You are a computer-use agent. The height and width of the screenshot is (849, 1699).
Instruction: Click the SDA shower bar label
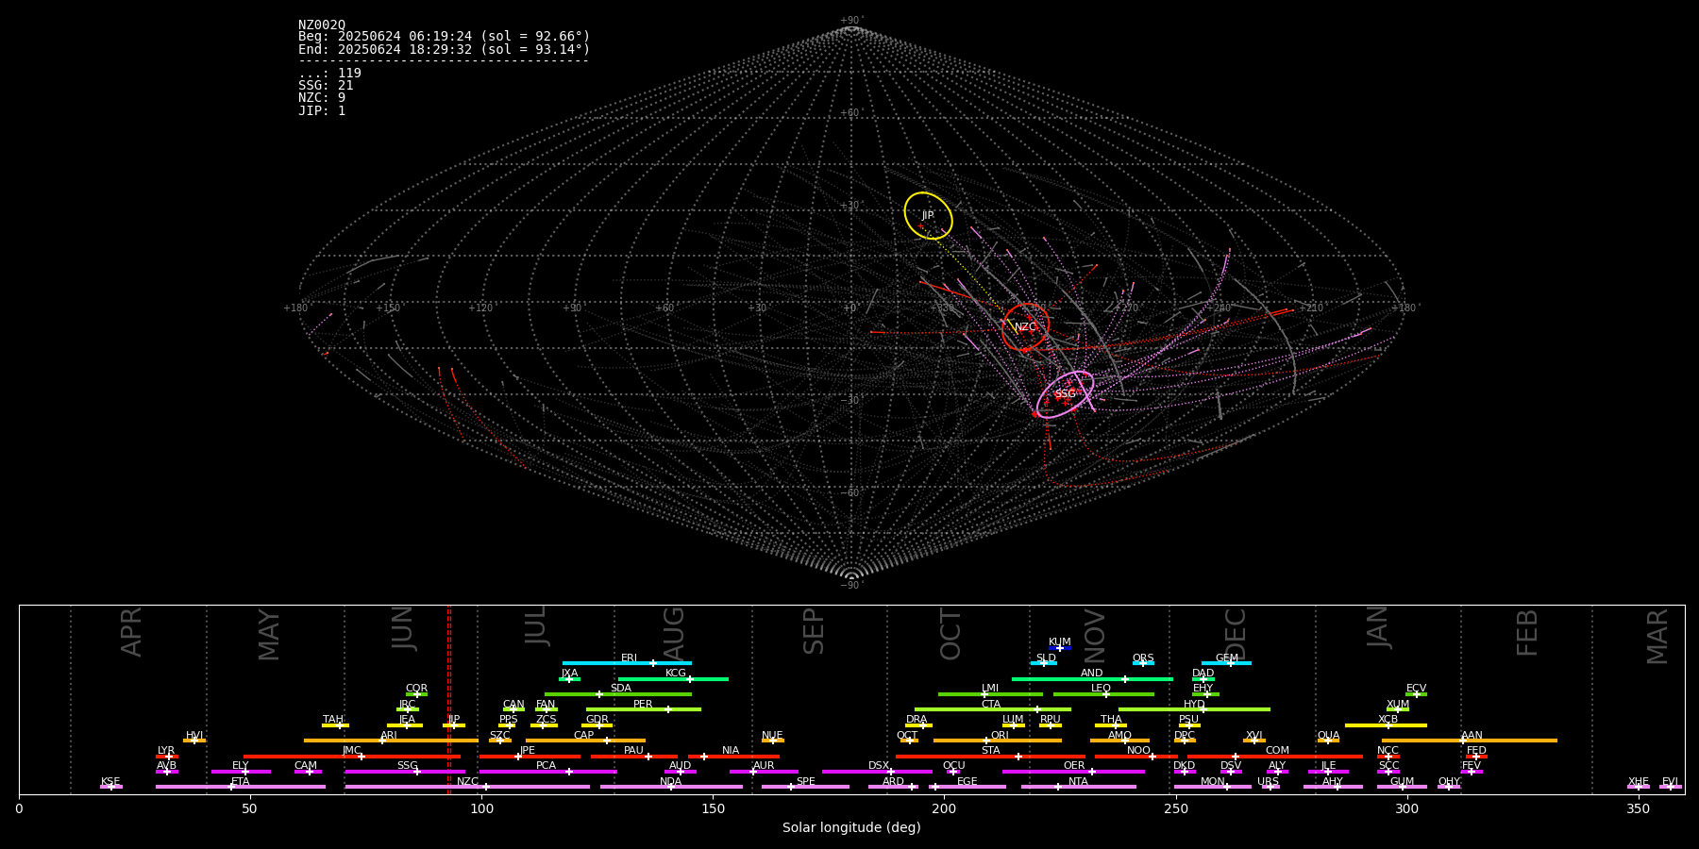(x=621, y=689)
